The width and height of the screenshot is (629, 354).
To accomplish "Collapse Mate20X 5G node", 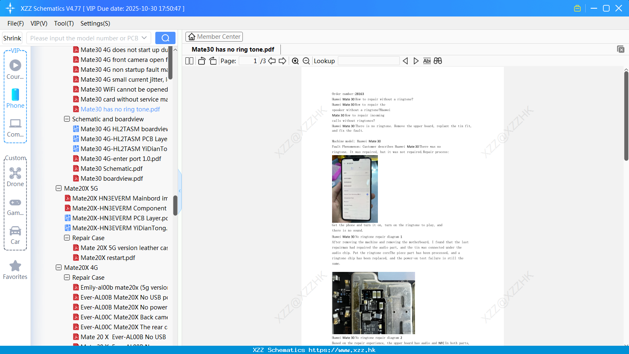I will 59,189.
